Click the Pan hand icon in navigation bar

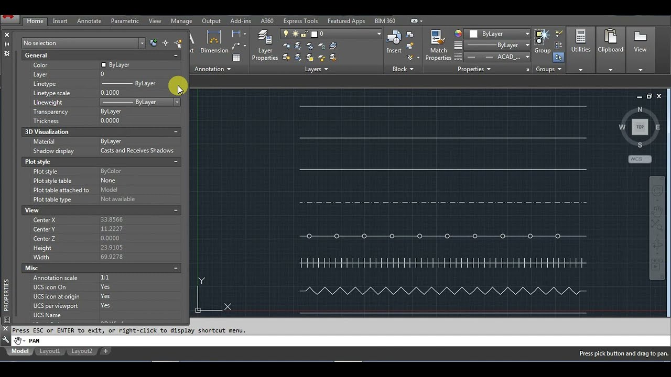tap(657, 212)
